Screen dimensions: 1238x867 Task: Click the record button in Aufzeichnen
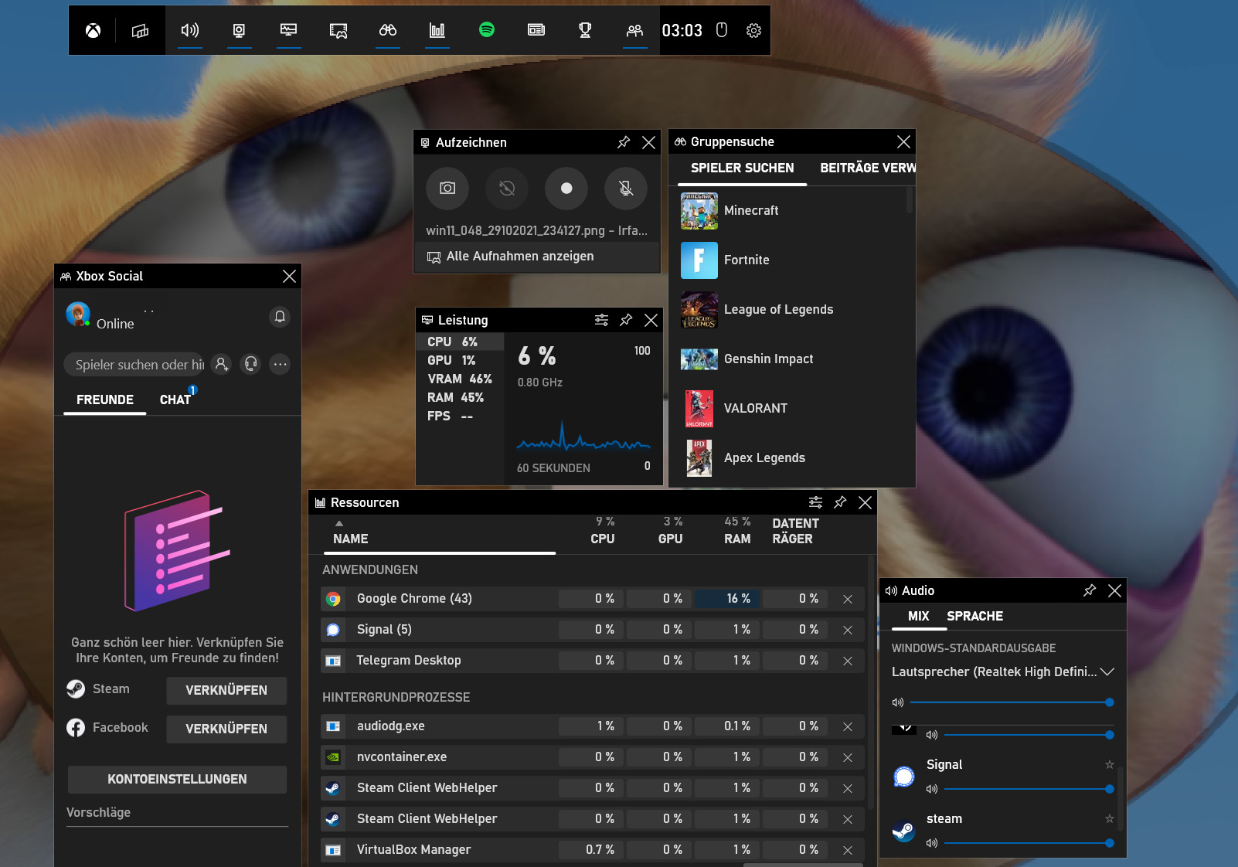(566, 188)
